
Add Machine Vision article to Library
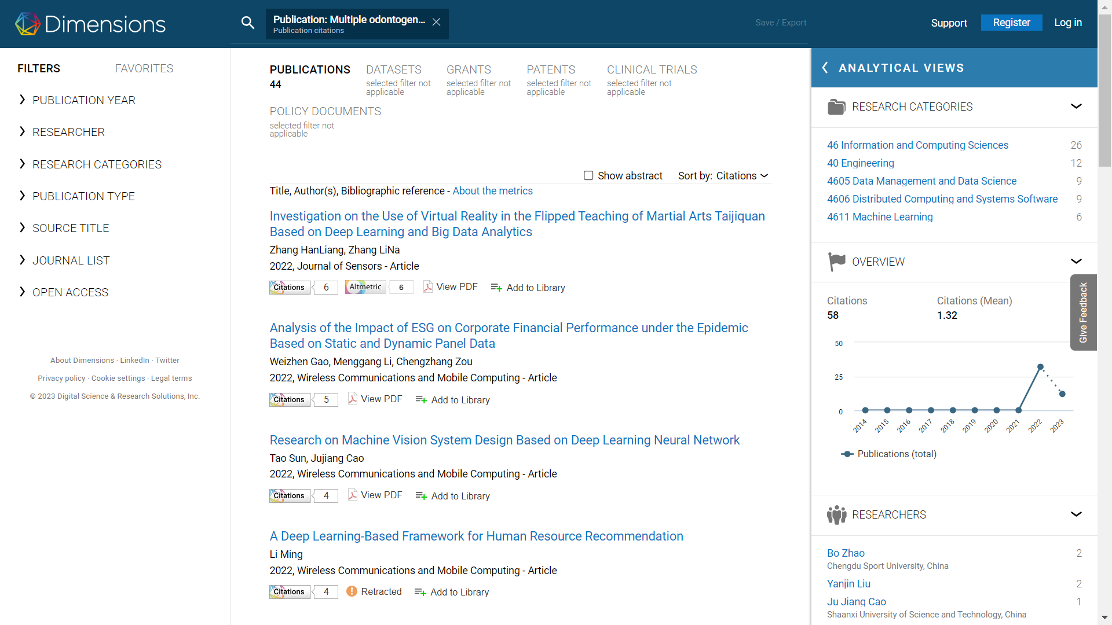point(453,496)
